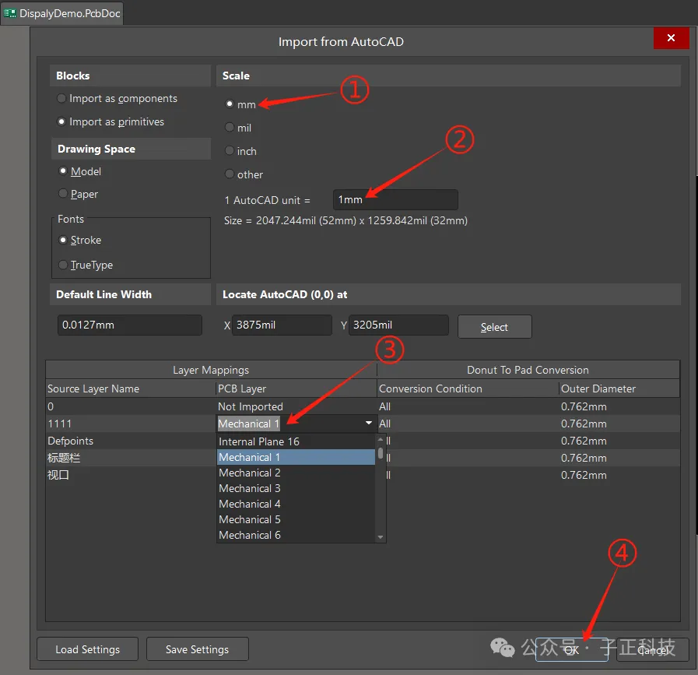Click the Select location button
The height and width of the screenshot is (675, 698).
click(495, 327)
